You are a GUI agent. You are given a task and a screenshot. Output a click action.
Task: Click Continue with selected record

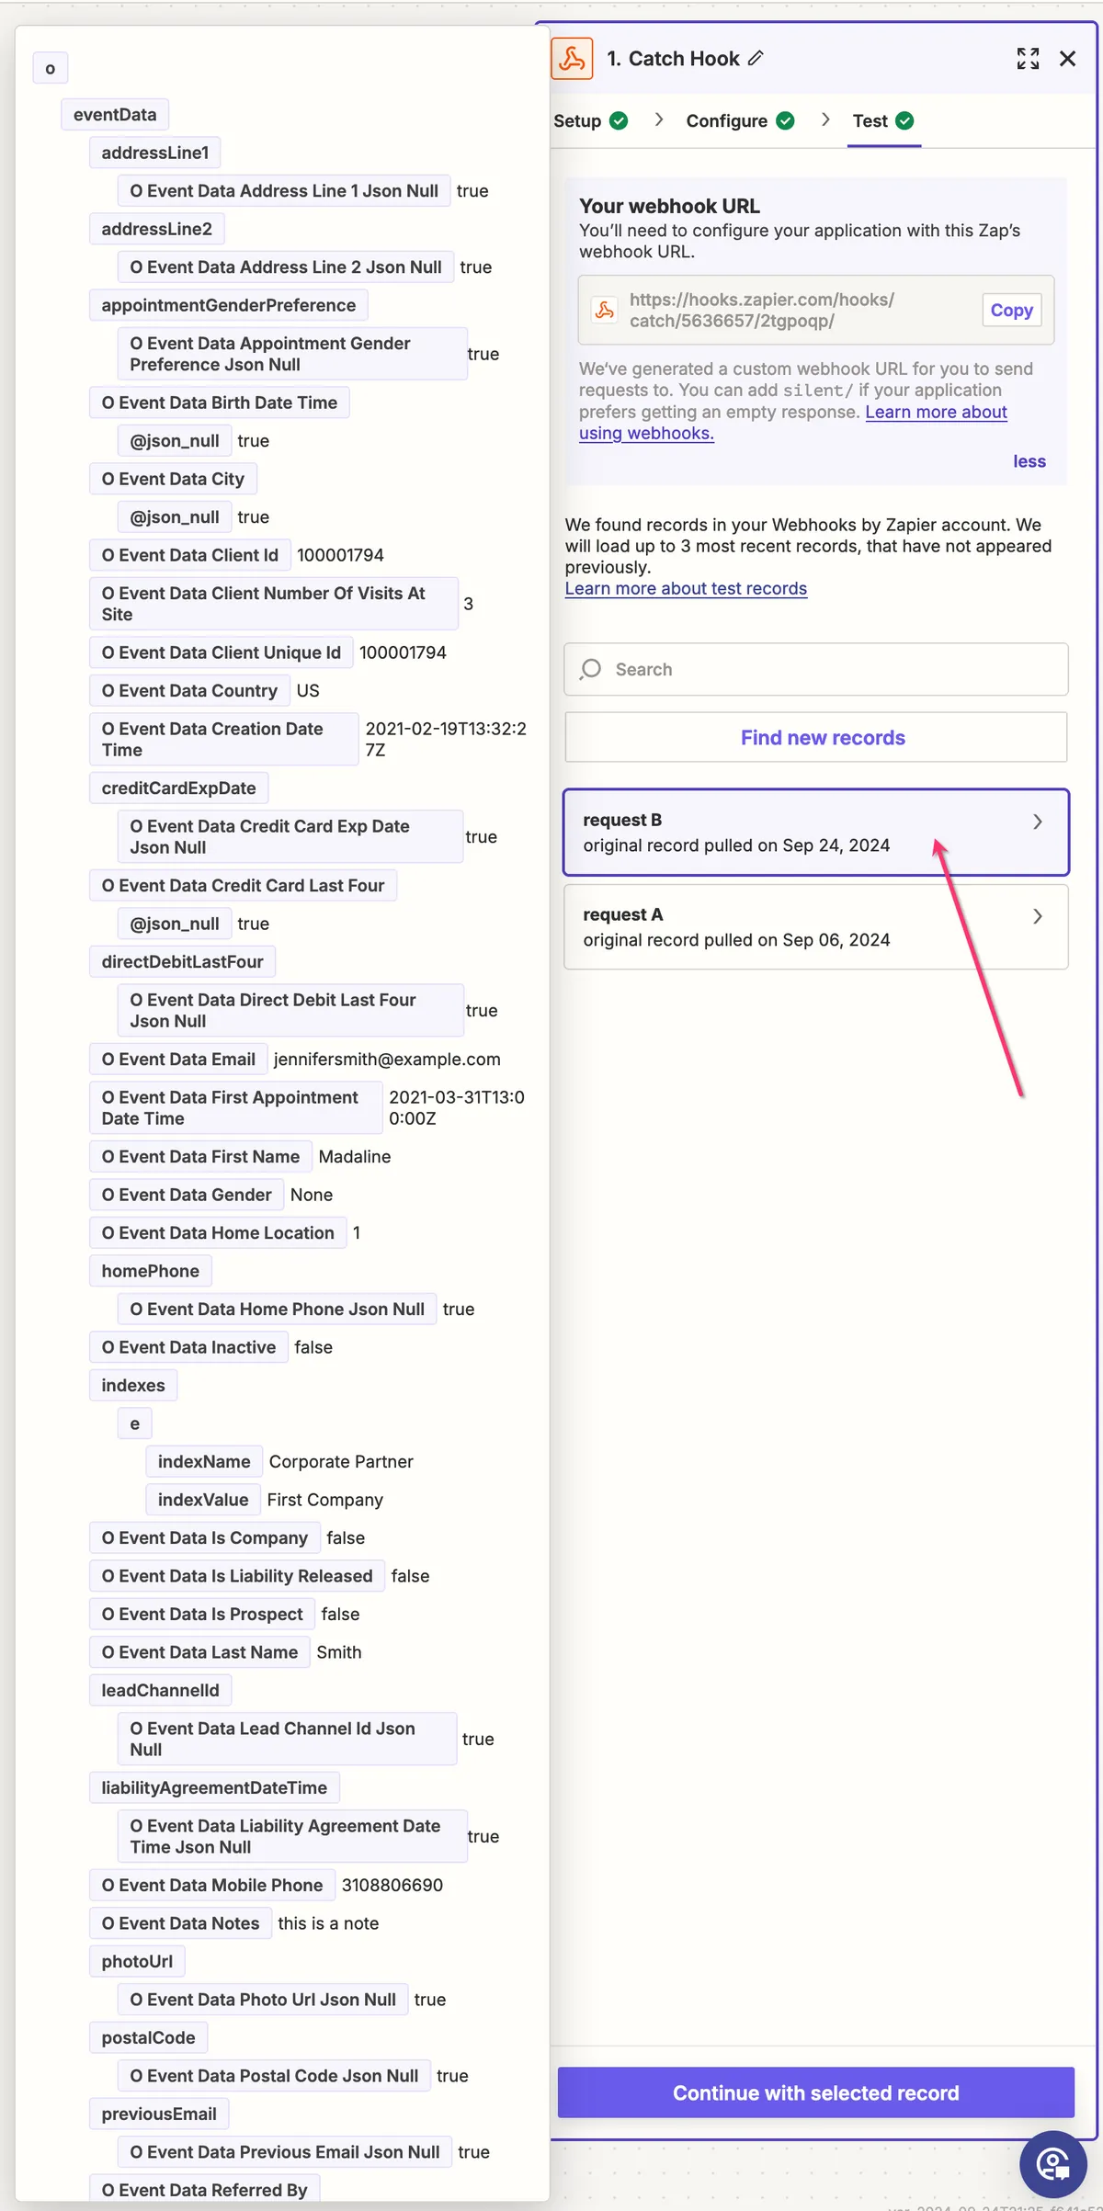click(816, 2092)
